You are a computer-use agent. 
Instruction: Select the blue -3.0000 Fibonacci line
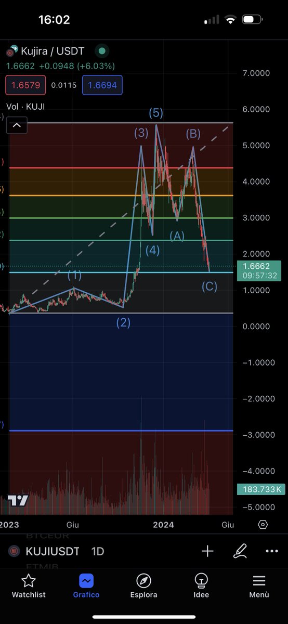tap(121, 431)
